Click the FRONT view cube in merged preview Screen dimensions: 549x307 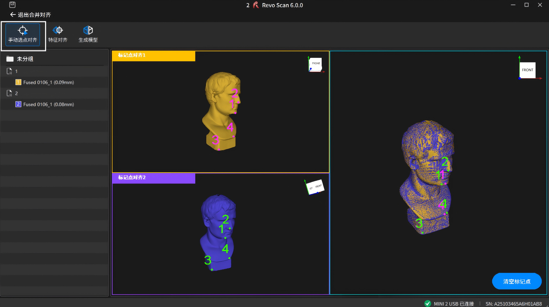pos(527,70)
